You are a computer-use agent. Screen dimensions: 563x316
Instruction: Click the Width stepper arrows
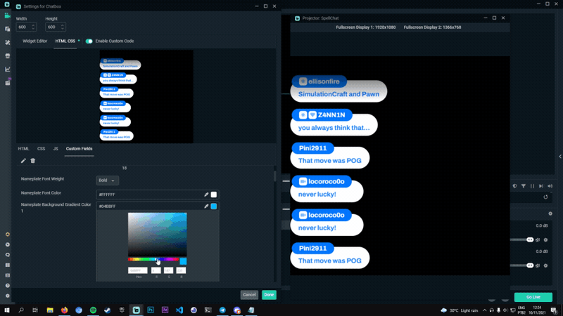click(33, 27)
